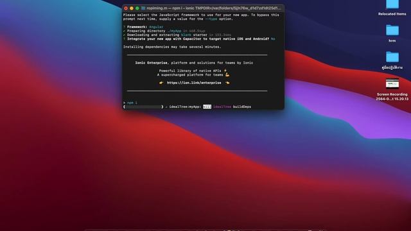Maximize the terminal with green button
The image size is (411, 231).
coord(137,8)
